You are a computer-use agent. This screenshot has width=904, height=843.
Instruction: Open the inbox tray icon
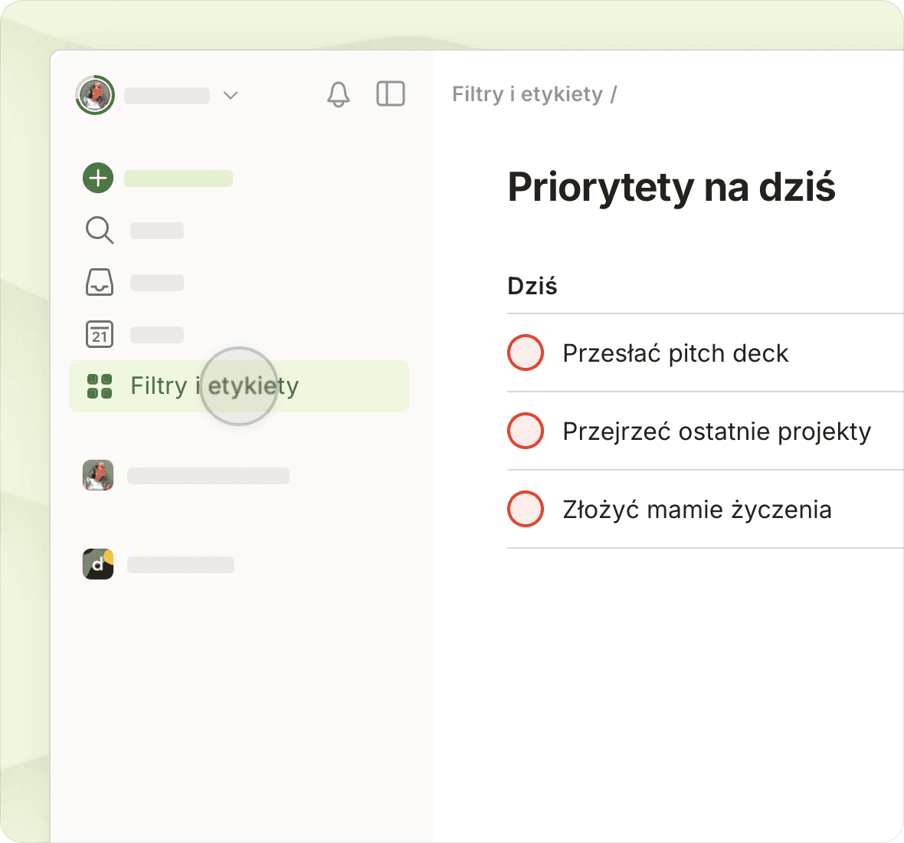tap(99, 282)
